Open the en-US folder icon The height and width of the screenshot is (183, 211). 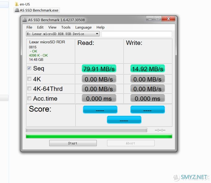pos(17,4)
